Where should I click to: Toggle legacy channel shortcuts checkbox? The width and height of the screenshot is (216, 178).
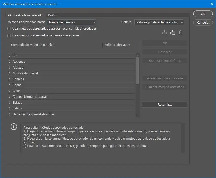point(9,35)
